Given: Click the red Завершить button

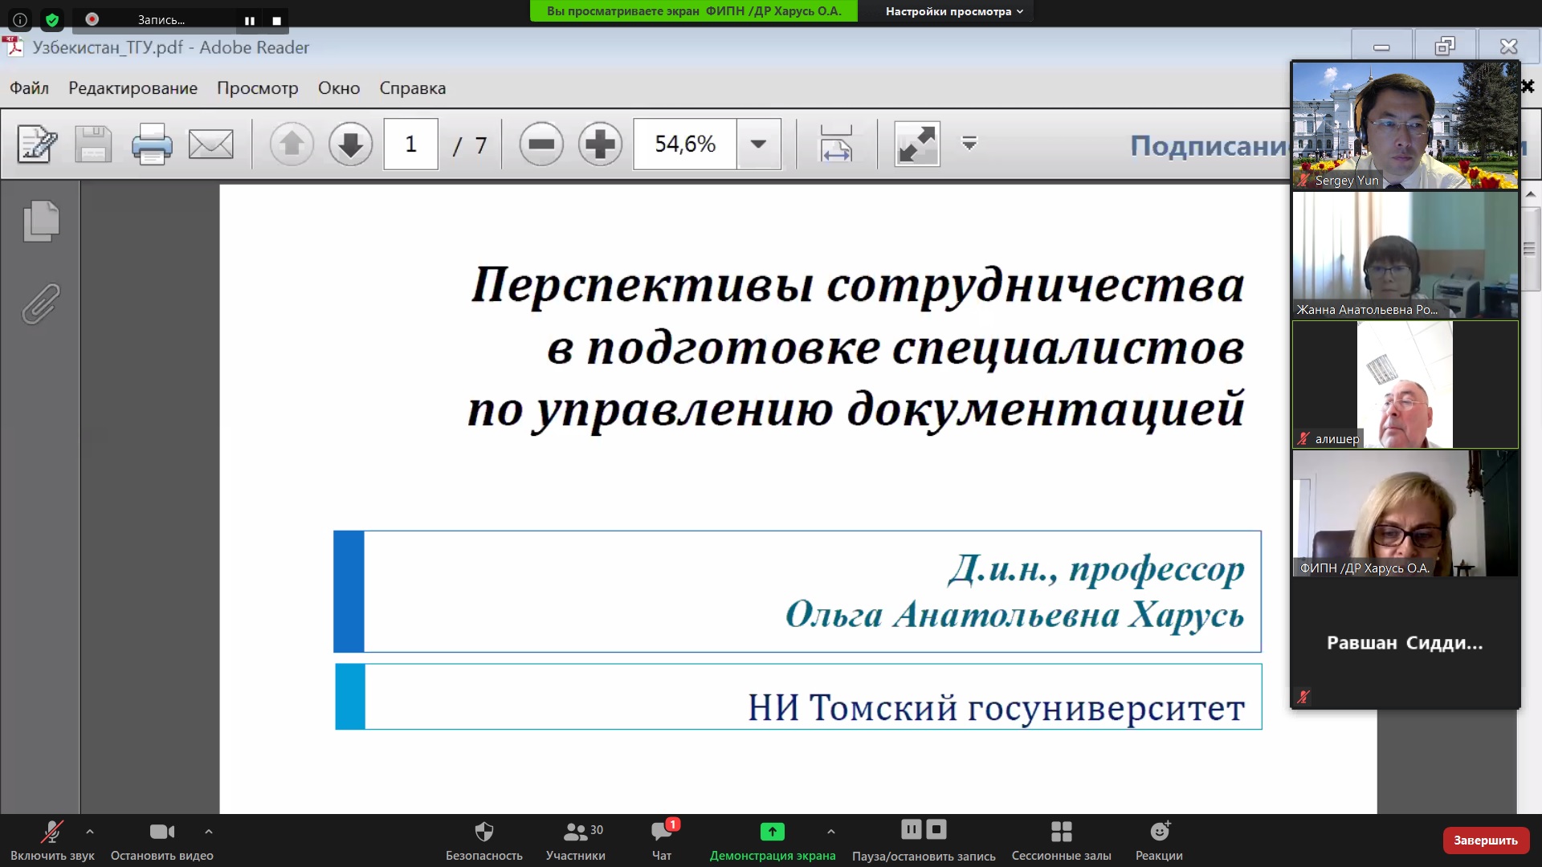Looking at the screenshot, I should tap(1485, 840).
